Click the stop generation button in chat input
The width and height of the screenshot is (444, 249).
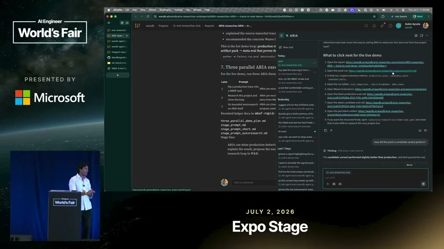point(423,184)
